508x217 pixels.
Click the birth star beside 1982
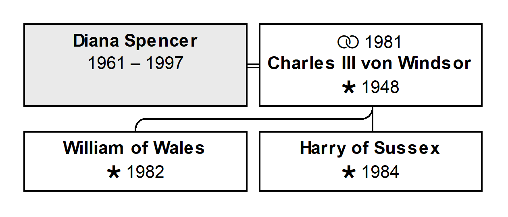pyautogui.click(x=114, y=172)
